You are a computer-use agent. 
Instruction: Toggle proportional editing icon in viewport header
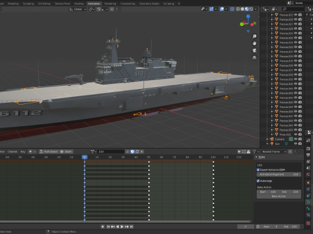112,9
